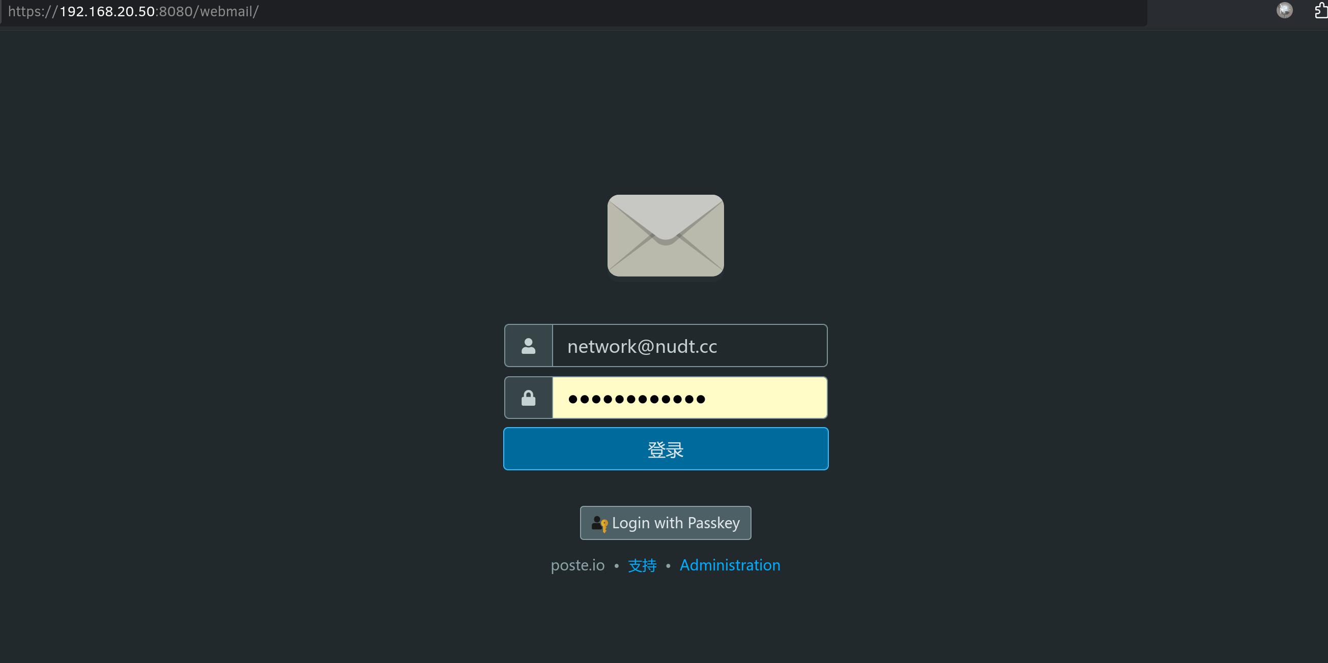Focus the masked password field

point(690,398)
